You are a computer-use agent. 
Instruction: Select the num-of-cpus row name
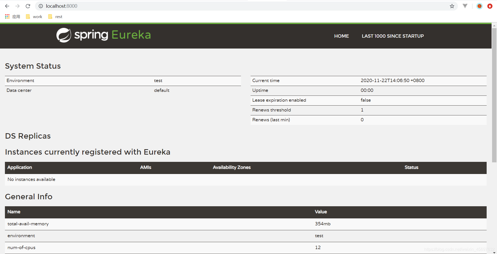pos(21,248)
